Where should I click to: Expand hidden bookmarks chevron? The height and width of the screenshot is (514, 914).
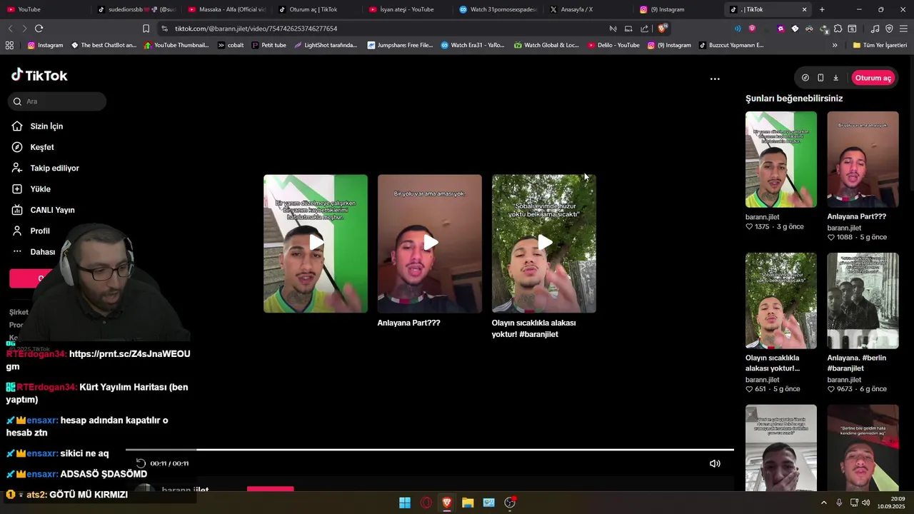coord(835,45)
